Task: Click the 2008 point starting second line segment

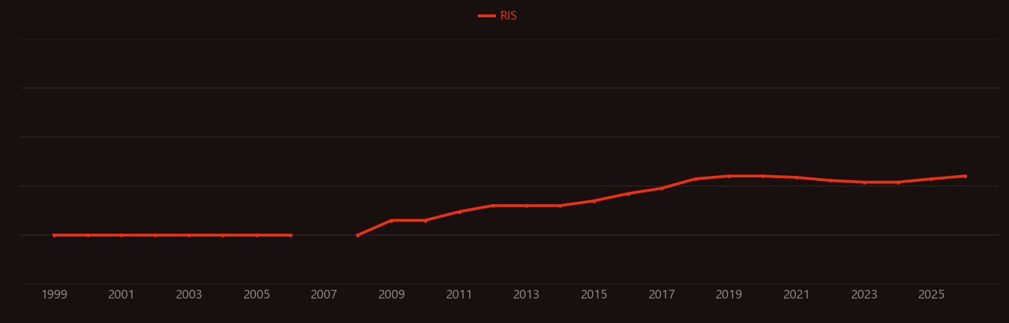Action: (357, 235)
